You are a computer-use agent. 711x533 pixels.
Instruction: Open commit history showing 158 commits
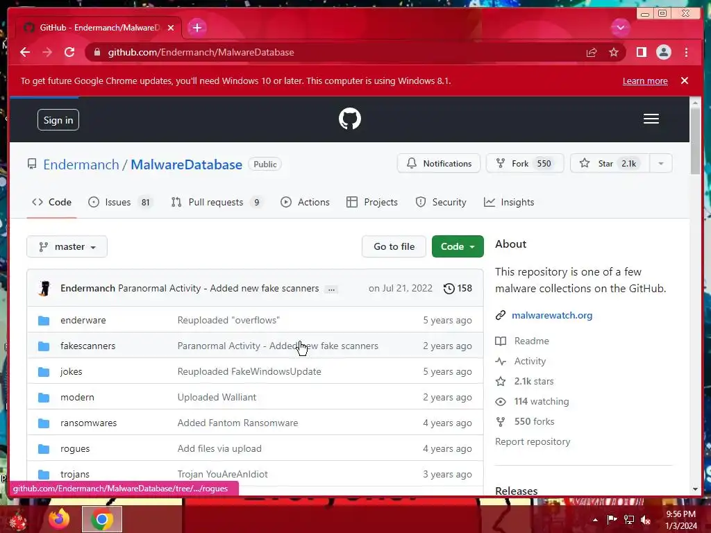click(458, 288)
